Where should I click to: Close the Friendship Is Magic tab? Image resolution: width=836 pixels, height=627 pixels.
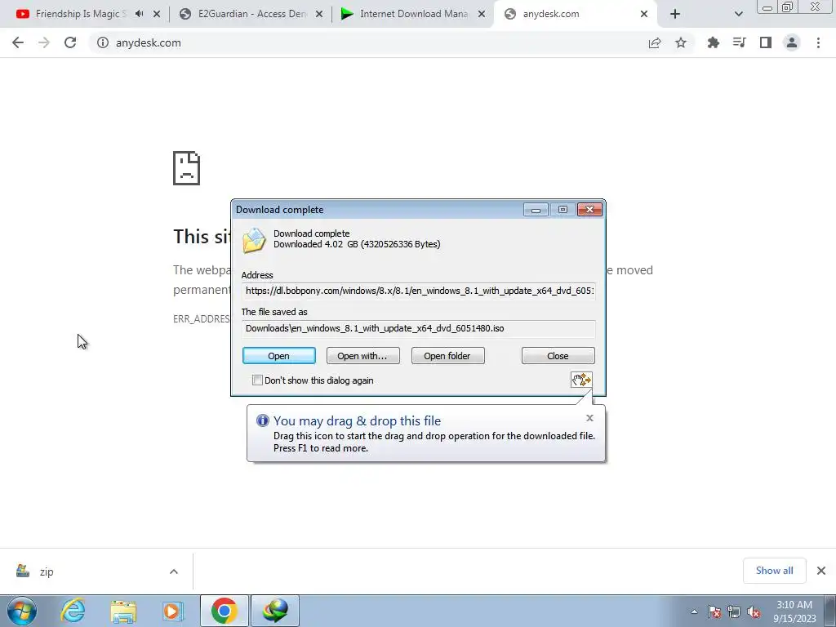[157, 15]
